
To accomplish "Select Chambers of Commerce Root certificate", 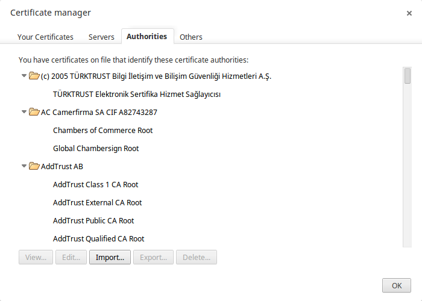I will 103,131.
